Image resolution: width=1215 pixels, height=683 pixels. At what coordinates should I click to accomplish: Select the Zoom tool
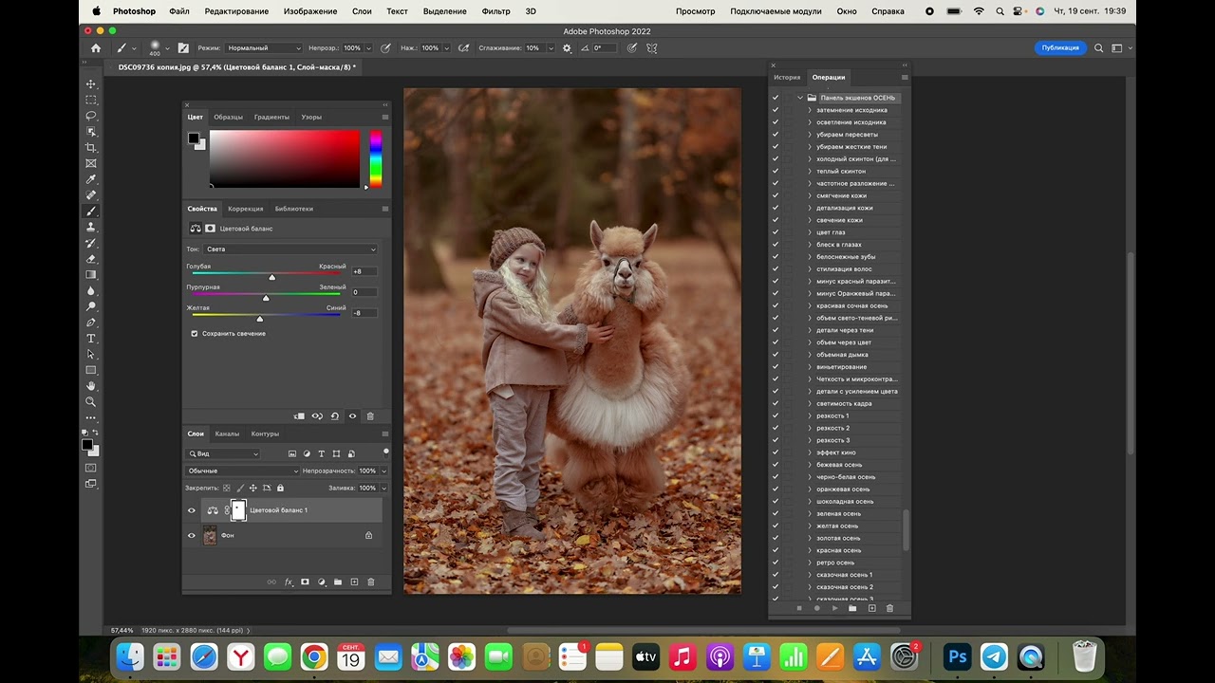point(91,402)
